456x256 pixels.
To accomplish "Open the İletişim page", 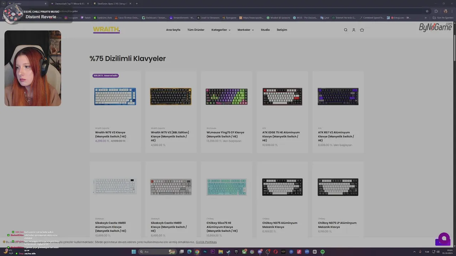I will [282, 30].
